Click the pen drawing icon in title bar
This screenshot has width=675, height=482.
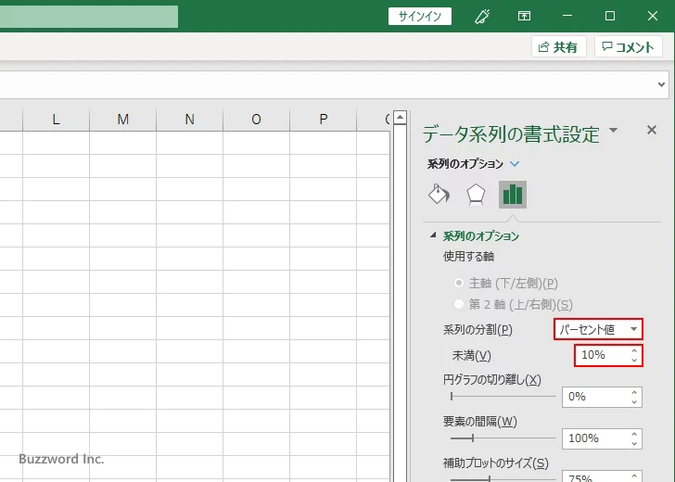482,16
